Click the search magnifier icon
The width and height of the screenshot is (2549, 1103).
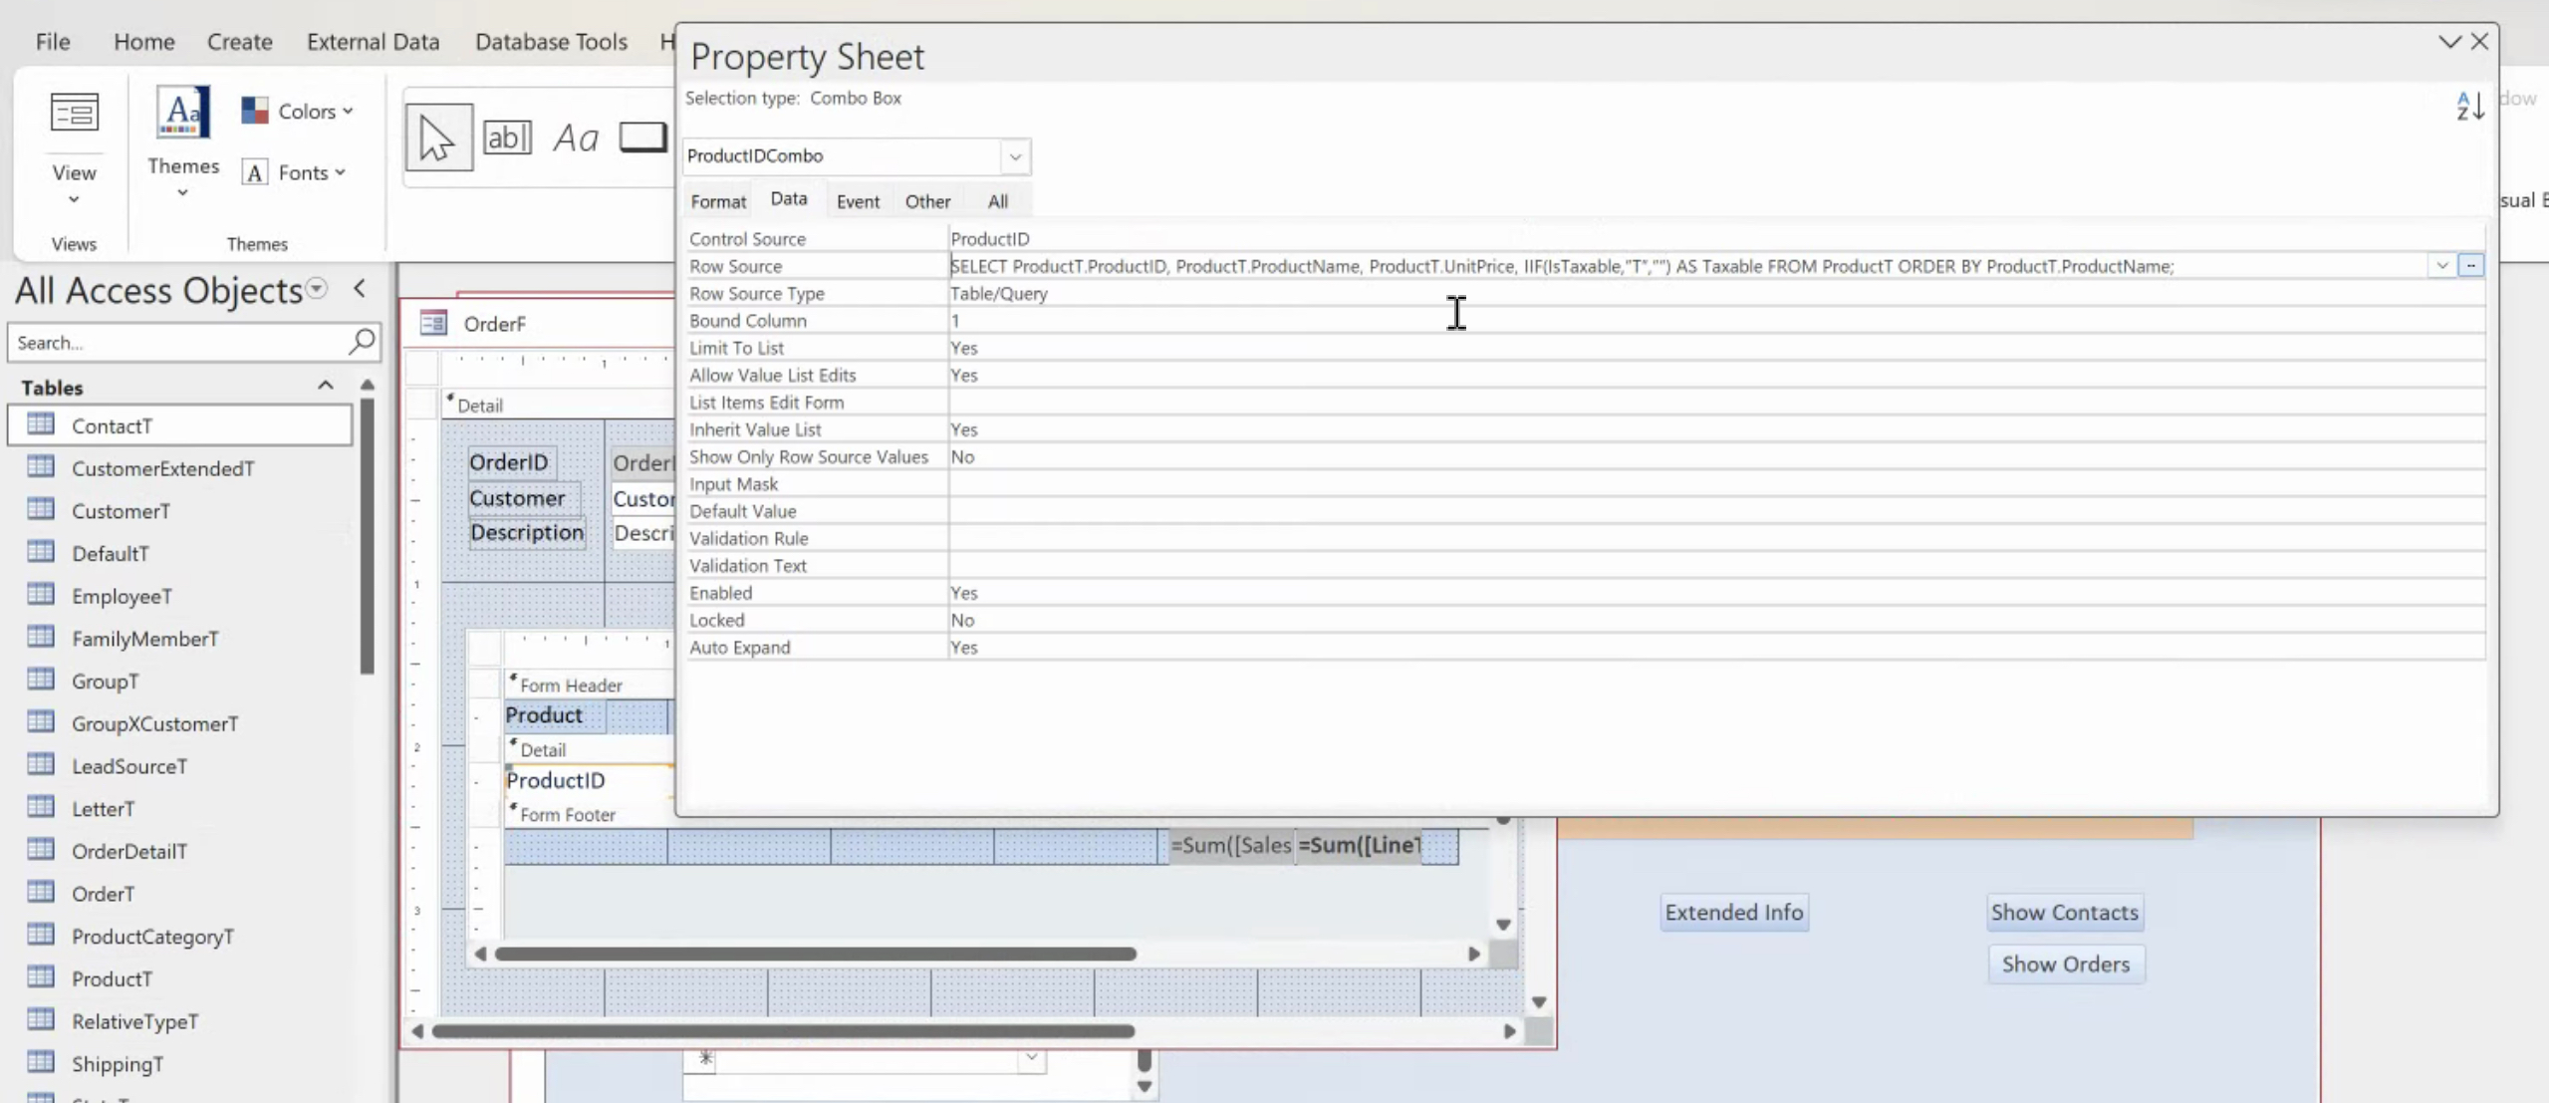point(363,342)
